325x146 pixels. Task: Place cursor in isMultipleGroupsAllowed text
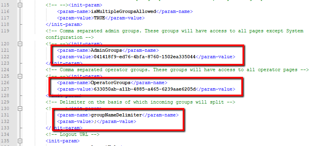click(x=123, y=12)
